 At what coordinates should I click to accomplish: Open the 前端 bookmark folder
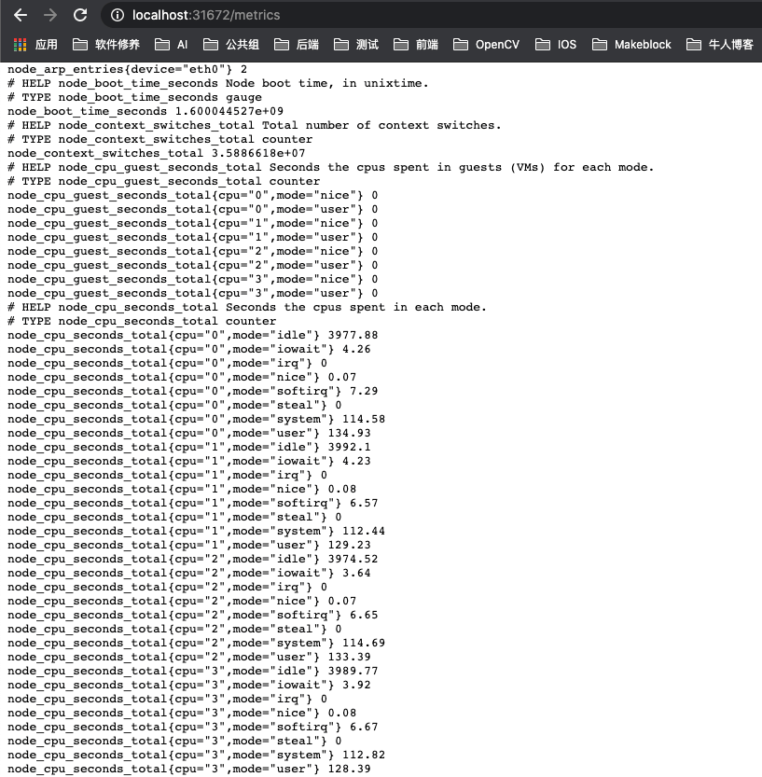point(416,45)
